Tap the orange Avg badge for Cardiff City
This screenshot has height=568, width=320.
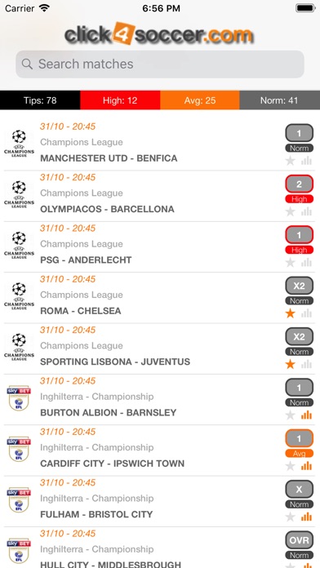(x=299, y=453)
